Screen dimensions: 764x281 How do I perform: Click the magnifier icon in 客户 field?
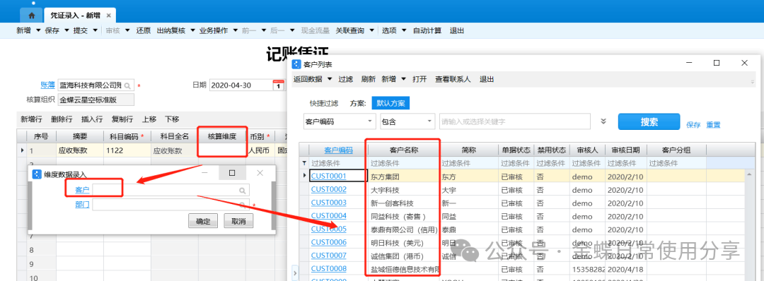[x=242, y=191]
